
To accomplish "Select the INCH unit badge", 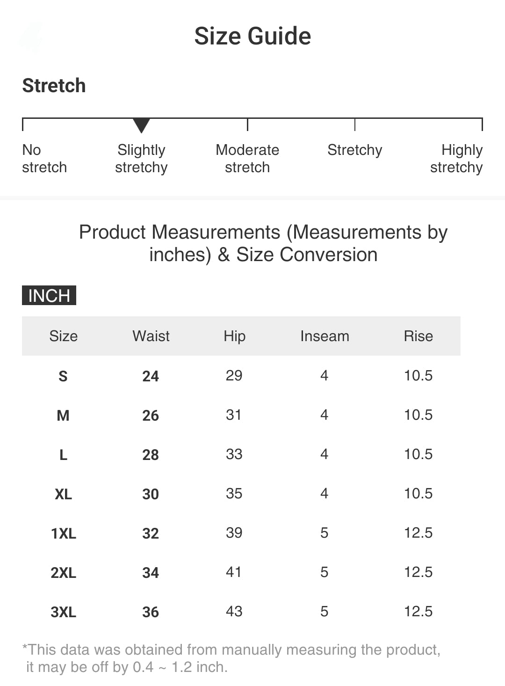I will click(49, 295).
